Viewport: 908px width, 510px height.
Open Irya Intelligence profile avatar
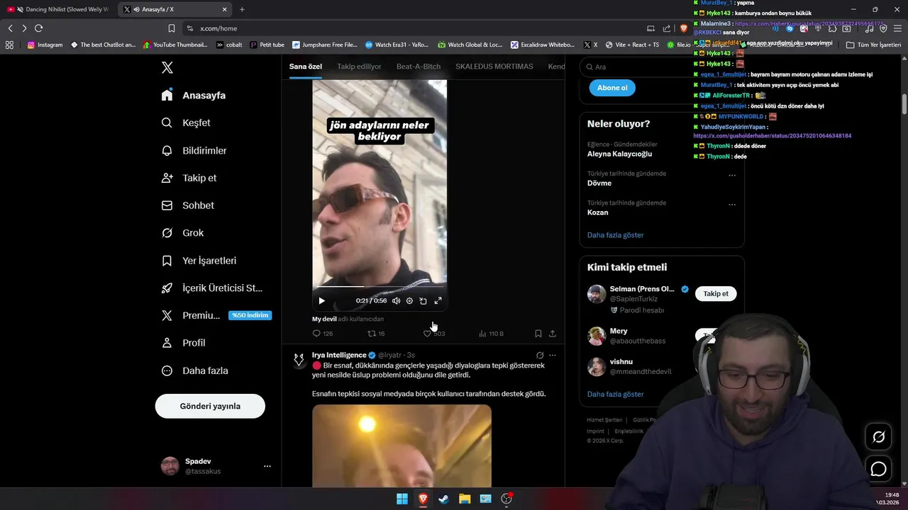(299, 360)
